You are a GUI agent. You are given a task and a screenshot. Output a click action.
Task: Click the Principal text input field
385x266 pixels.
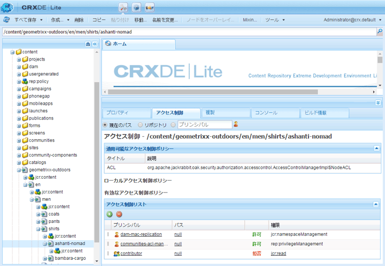pos(205,124)
